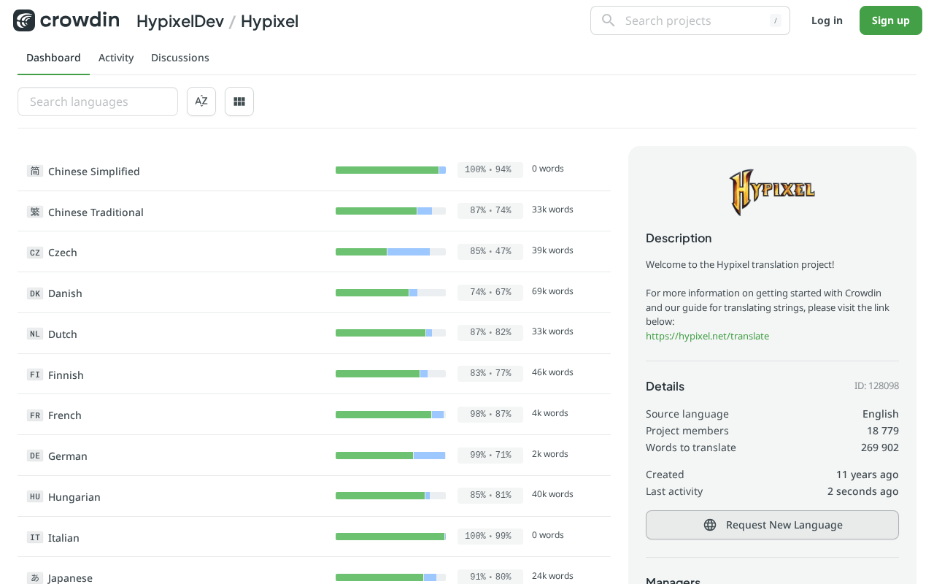Click the search magnifier icon

608,20
